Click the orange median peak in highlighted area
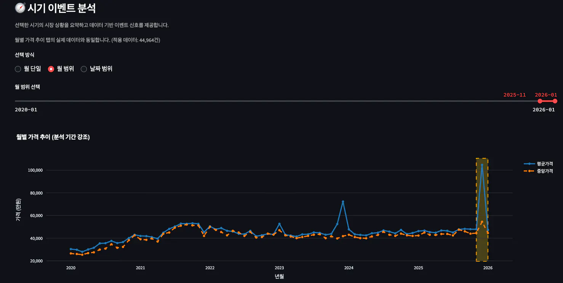The width and height of the screenshot is (563, 283). pos(482,222)
